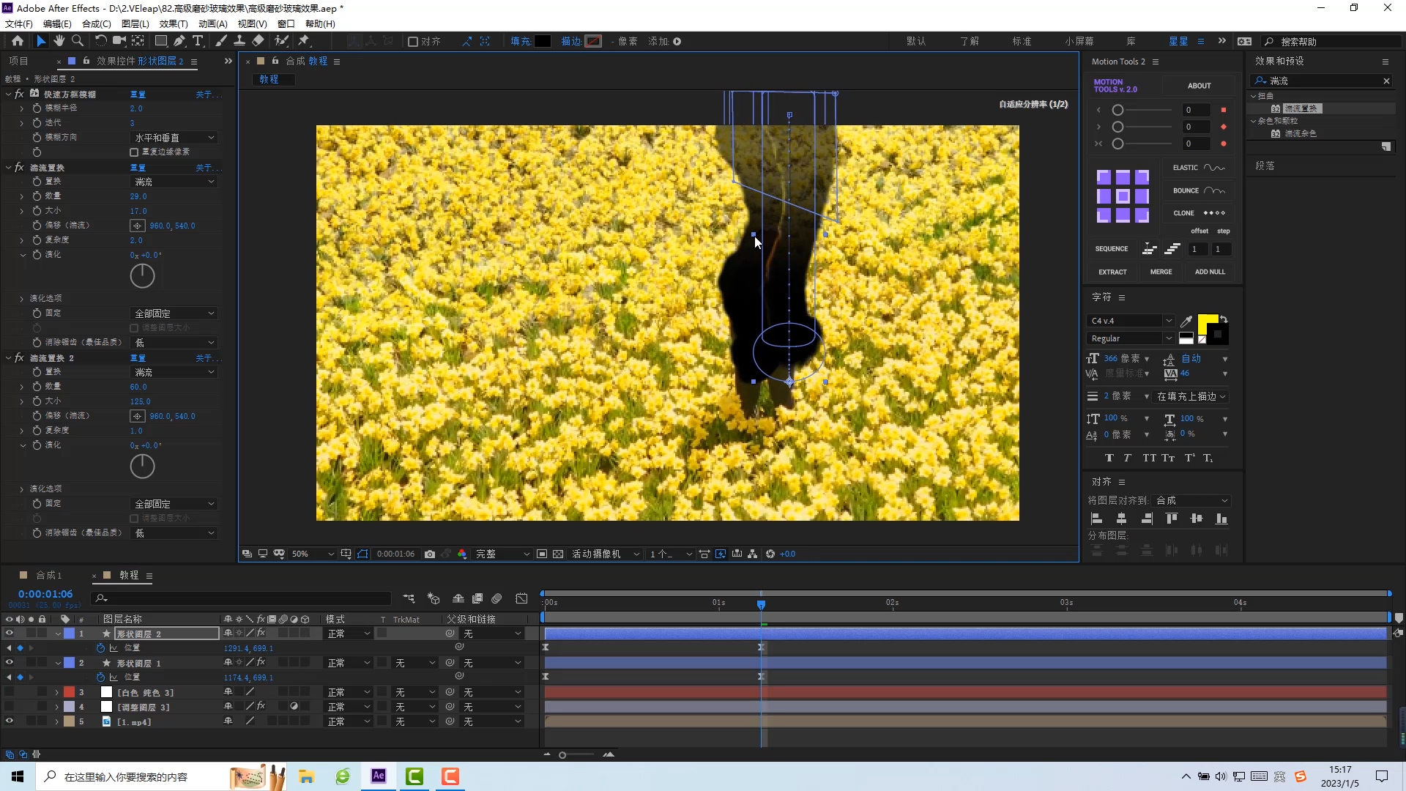
Task: Click the Zoom tool icon
Action: 77,40
